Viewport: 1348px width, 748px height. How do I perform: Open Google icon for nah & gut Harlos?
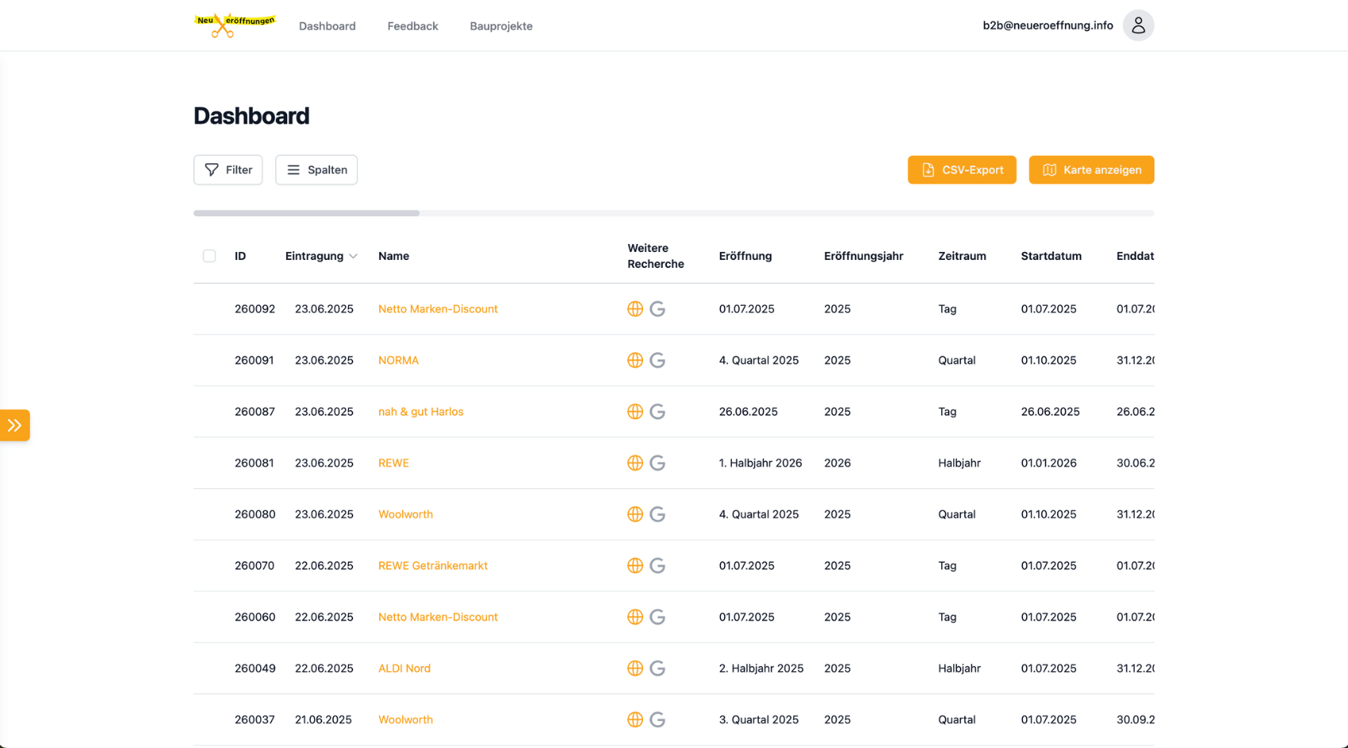[657, 412]
